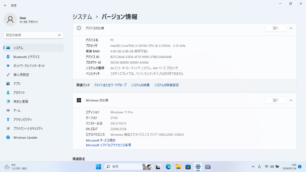Click the Windows Update sync icon
Viewport: 306px width, 172px height.
(x=8, y=137)
